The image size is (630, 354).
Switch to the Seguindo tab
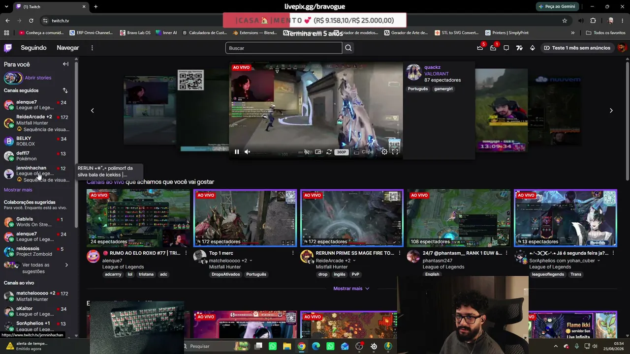click(x=33, y=48)
